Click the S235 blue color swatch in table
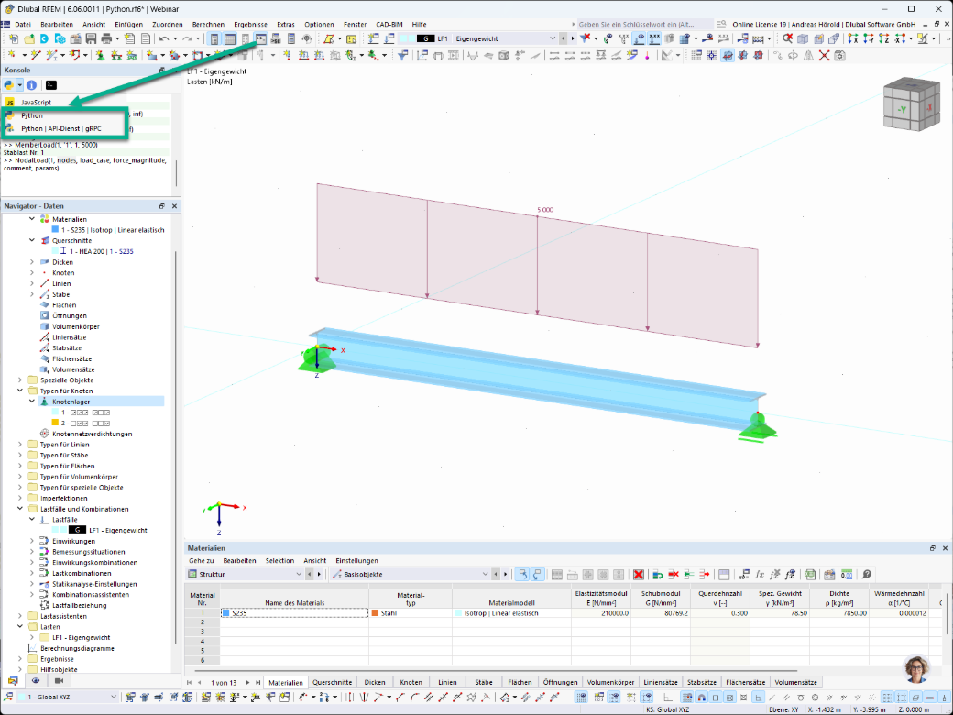Image resolution: width=953 pixels, height=715 pixels. (x=225, y=613)
